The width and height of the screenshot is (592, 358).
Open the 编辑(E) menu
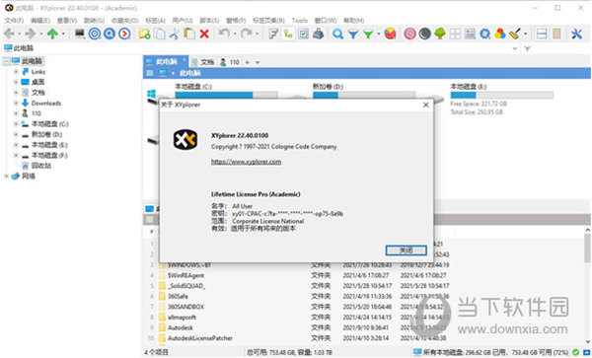(x=40, y=21)
